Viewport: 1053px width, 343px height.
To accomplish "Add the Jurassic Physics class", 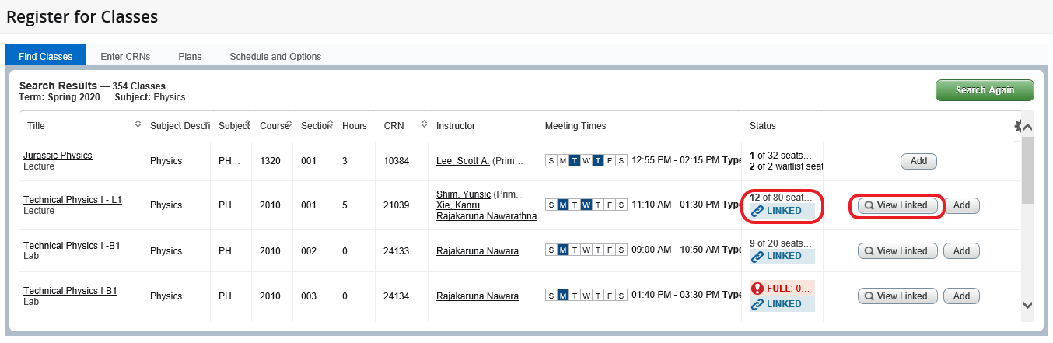I will pos(918,161).
